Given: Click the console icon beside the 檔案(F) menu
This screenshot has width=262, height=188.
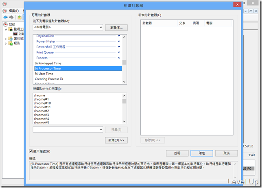Looking at the screenshot, I should 5,11.
